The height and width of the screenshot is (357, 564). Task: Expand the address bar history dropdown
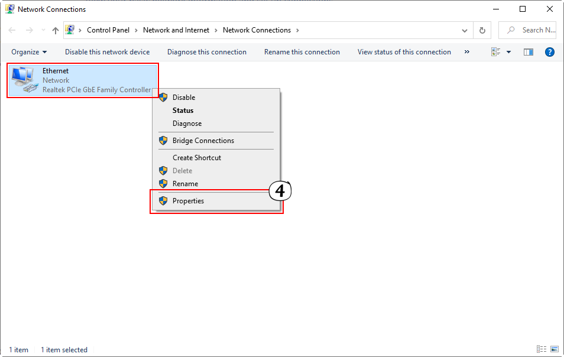point(465,30)
